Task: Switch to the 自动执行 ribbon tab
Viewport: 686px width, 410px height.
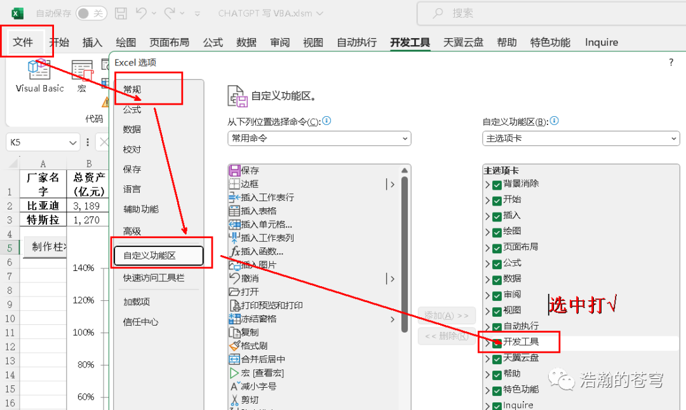Action: 356,43
